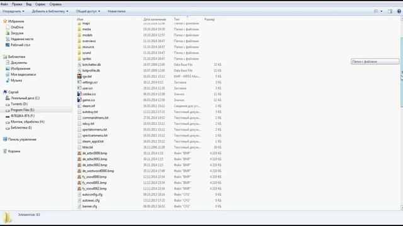The image size is (403, 226).
Task: Select the steam.inf file icon
Action: click(79, 106)
